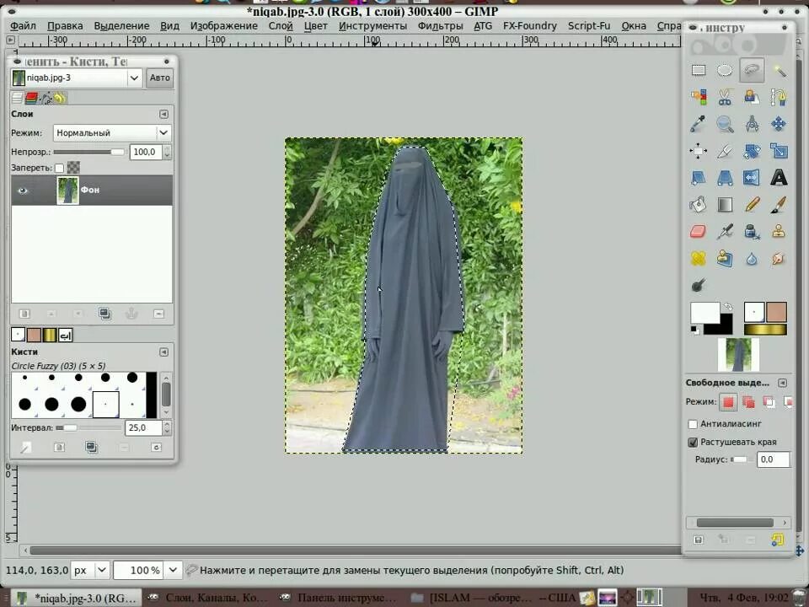Select the Blur/Sharpen droplet tool
The height and width of the screenshot is (607, 809).
[752, 258]
